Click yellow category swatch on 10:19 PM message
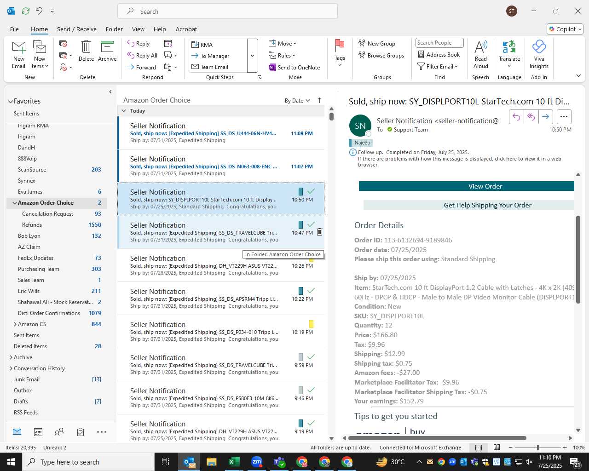 coord(311,324)
